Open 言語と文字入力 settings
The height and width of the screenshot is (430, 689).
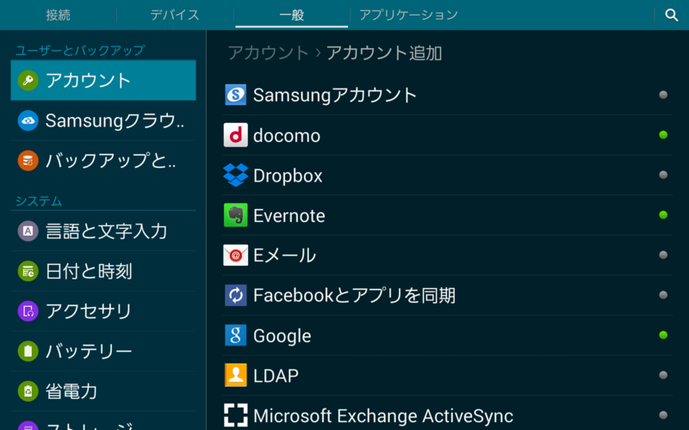[103, 231]
